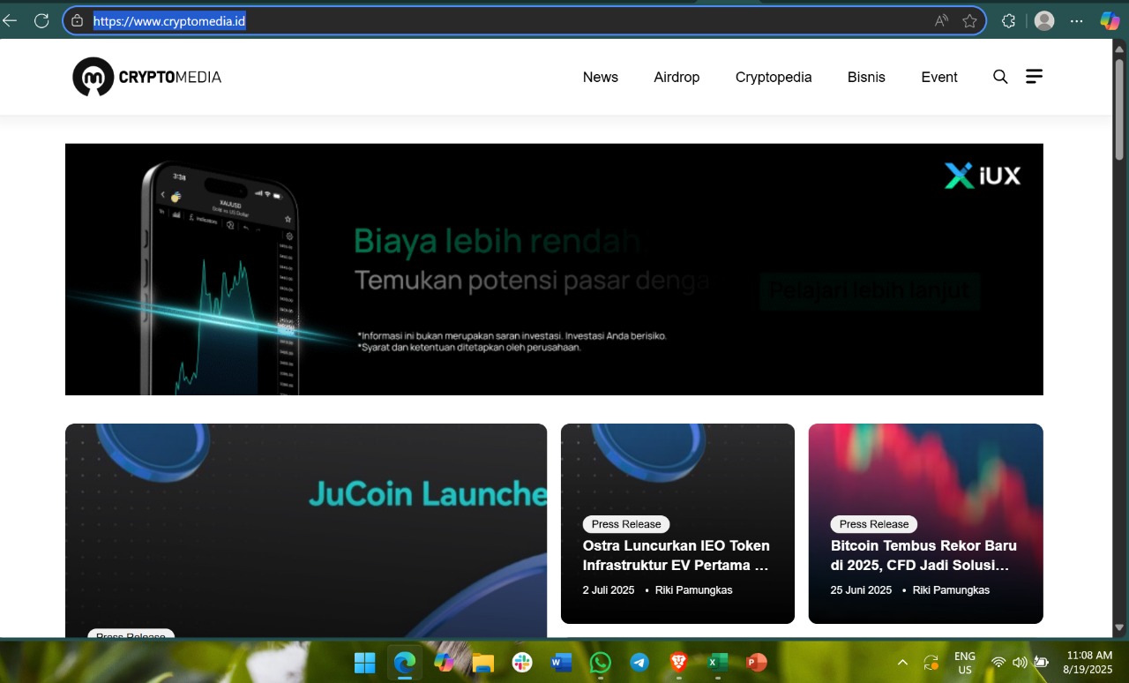Screen dimensions: 1129x683
Task: Open the Copilot sidebar icon
Action: 1110,21
